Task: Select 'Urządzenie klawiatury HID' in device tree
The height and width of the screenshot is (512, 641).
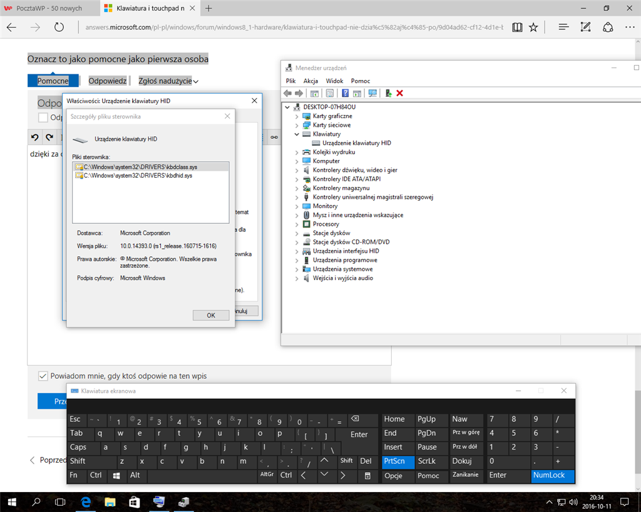Action: 356,143
